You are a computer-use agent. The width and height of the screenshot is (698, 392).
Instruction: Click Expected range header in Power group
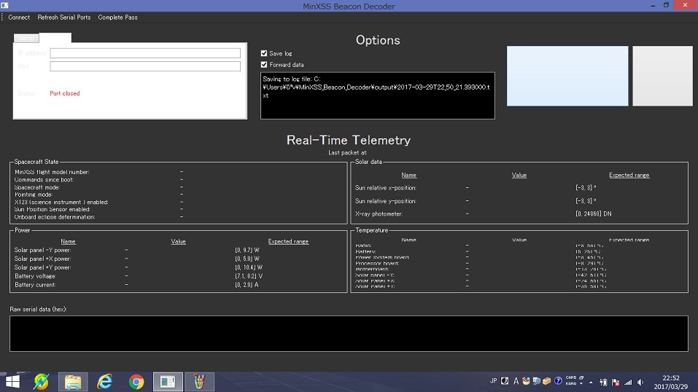click(x=288, y=242)
